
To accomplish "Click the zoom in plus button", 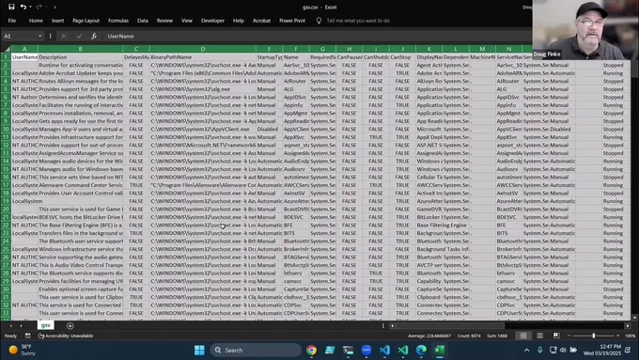I will tap(617, 336).
